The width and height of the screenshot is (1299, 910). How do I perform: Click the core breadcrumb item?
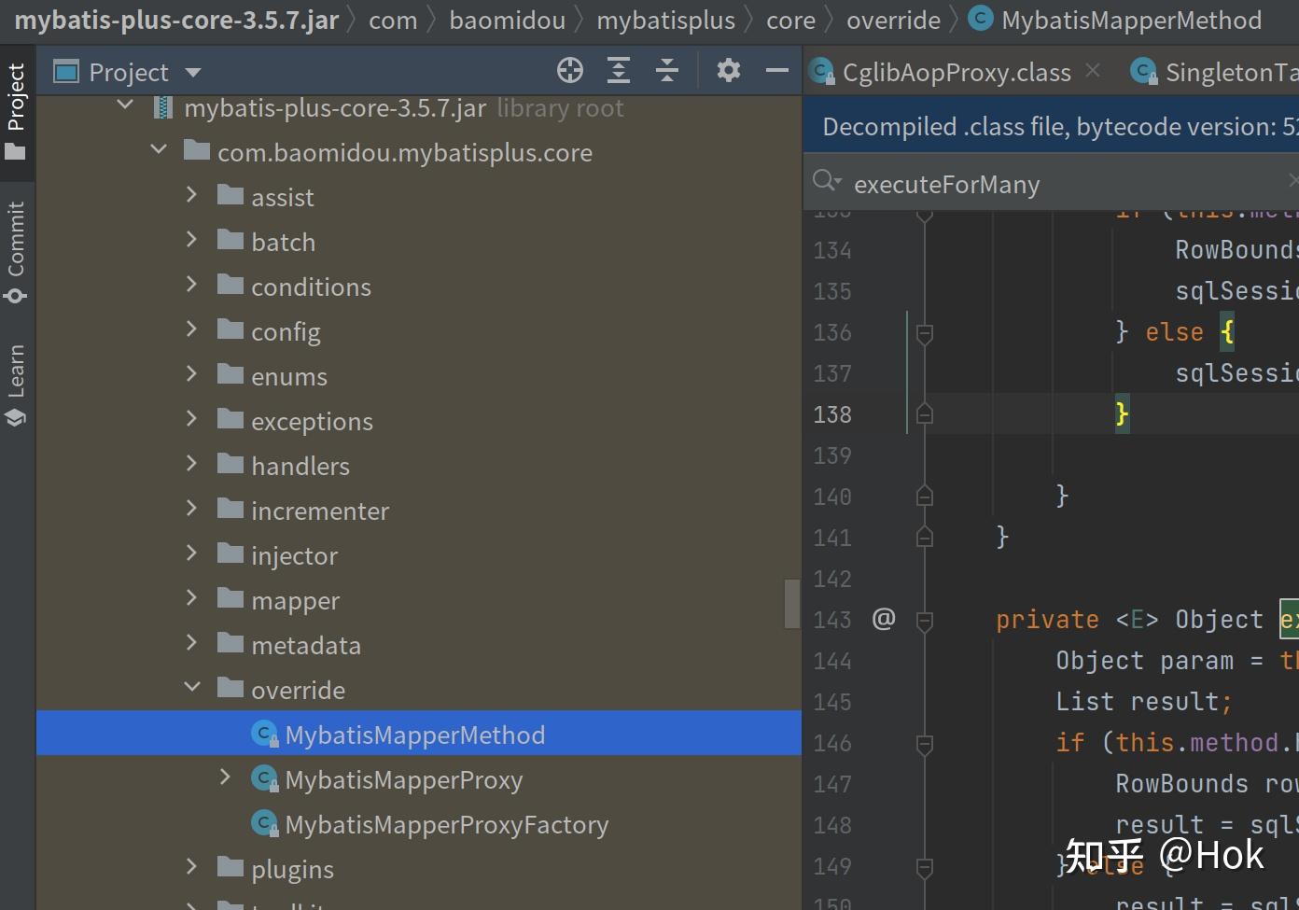point(789,20)
